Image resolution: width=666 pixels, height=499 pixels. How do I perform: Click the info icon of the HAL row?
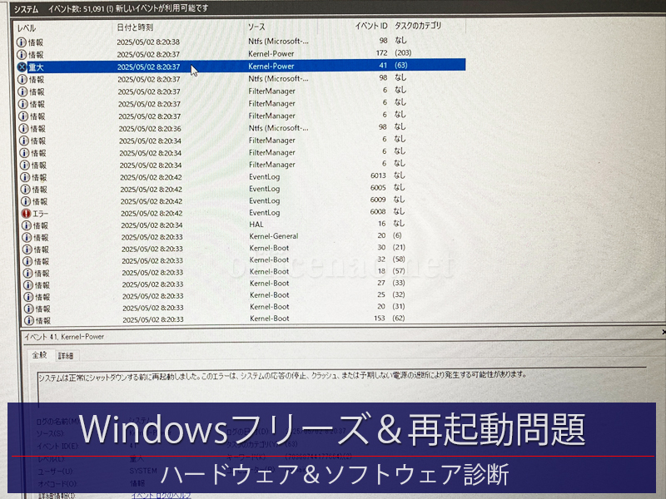tap(27, 225)
